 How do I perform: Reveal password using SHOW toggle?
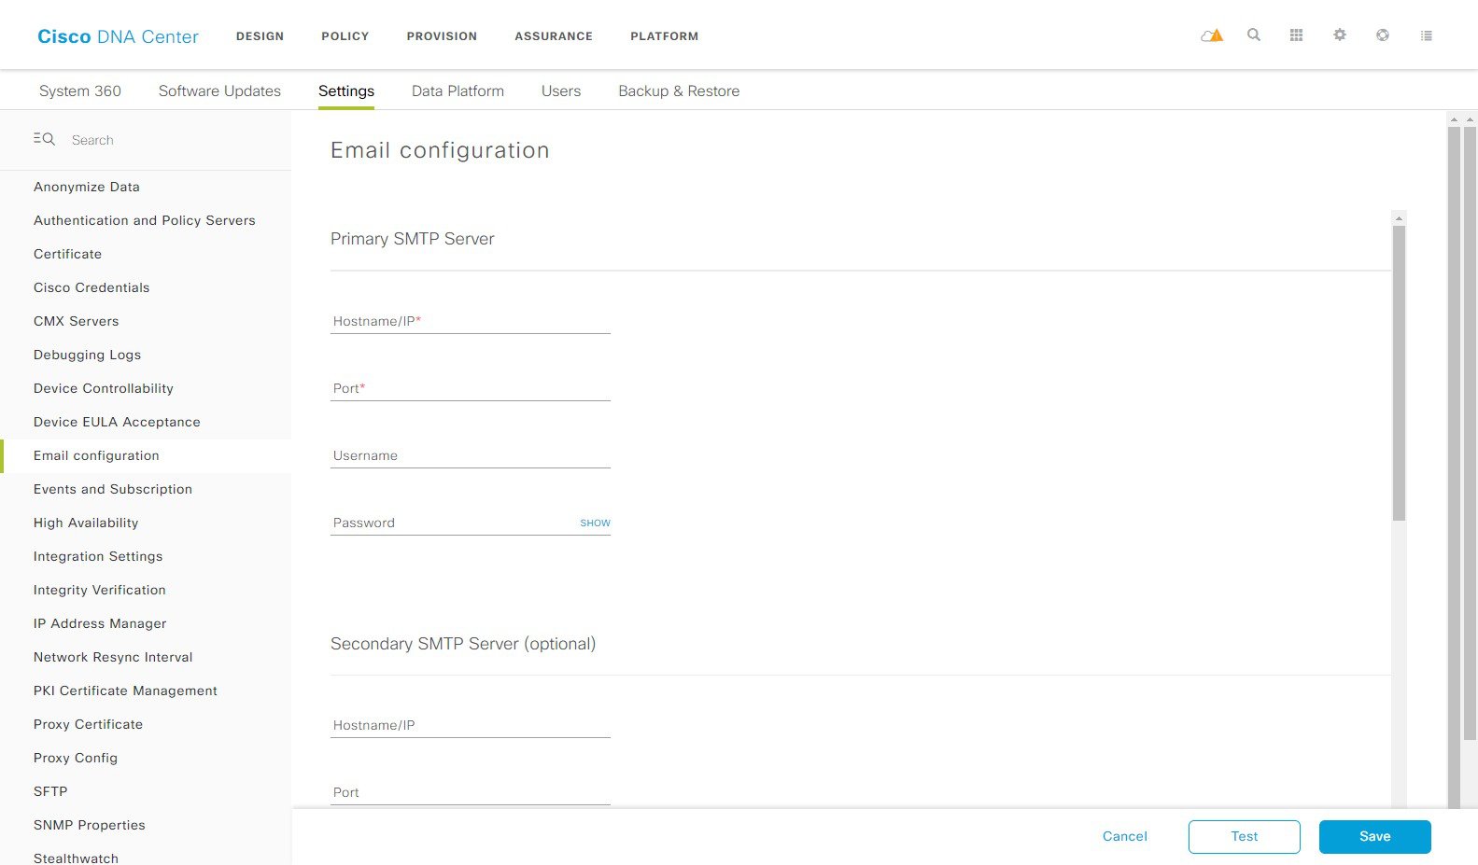(595, 523)
